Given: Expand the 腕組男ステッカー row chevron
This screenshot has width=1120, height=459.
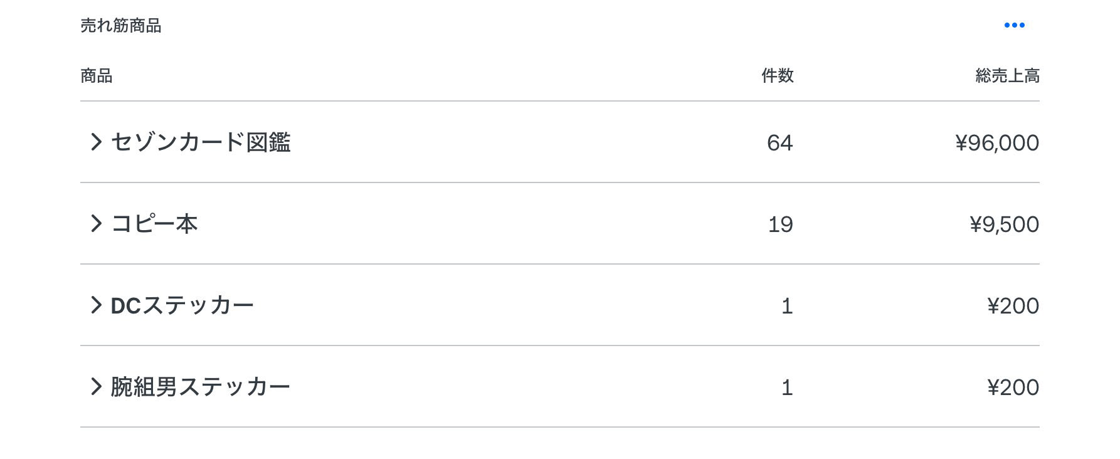Looking at the screenshot, I should [x=95, y=387].
